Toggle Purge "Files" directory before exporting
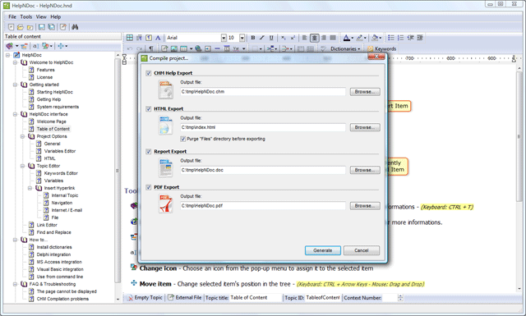The width and height of the screenshot is (526, 316). click(183, 139)
